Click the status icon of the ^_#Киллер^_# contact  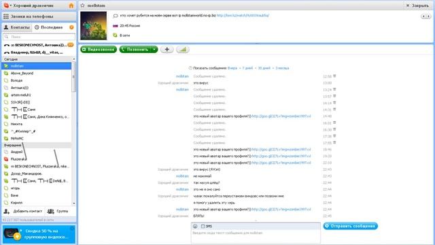tap(6, 131)
